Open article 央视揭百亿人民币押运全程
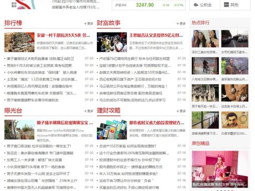 [40, 86]
